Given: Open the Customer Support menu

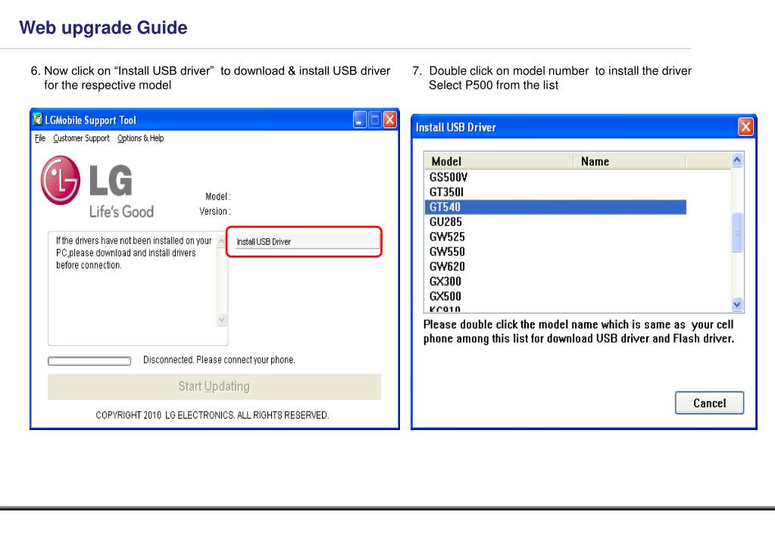Looking at the screenshot, I should pyautogui.click(x=81, y=138).
